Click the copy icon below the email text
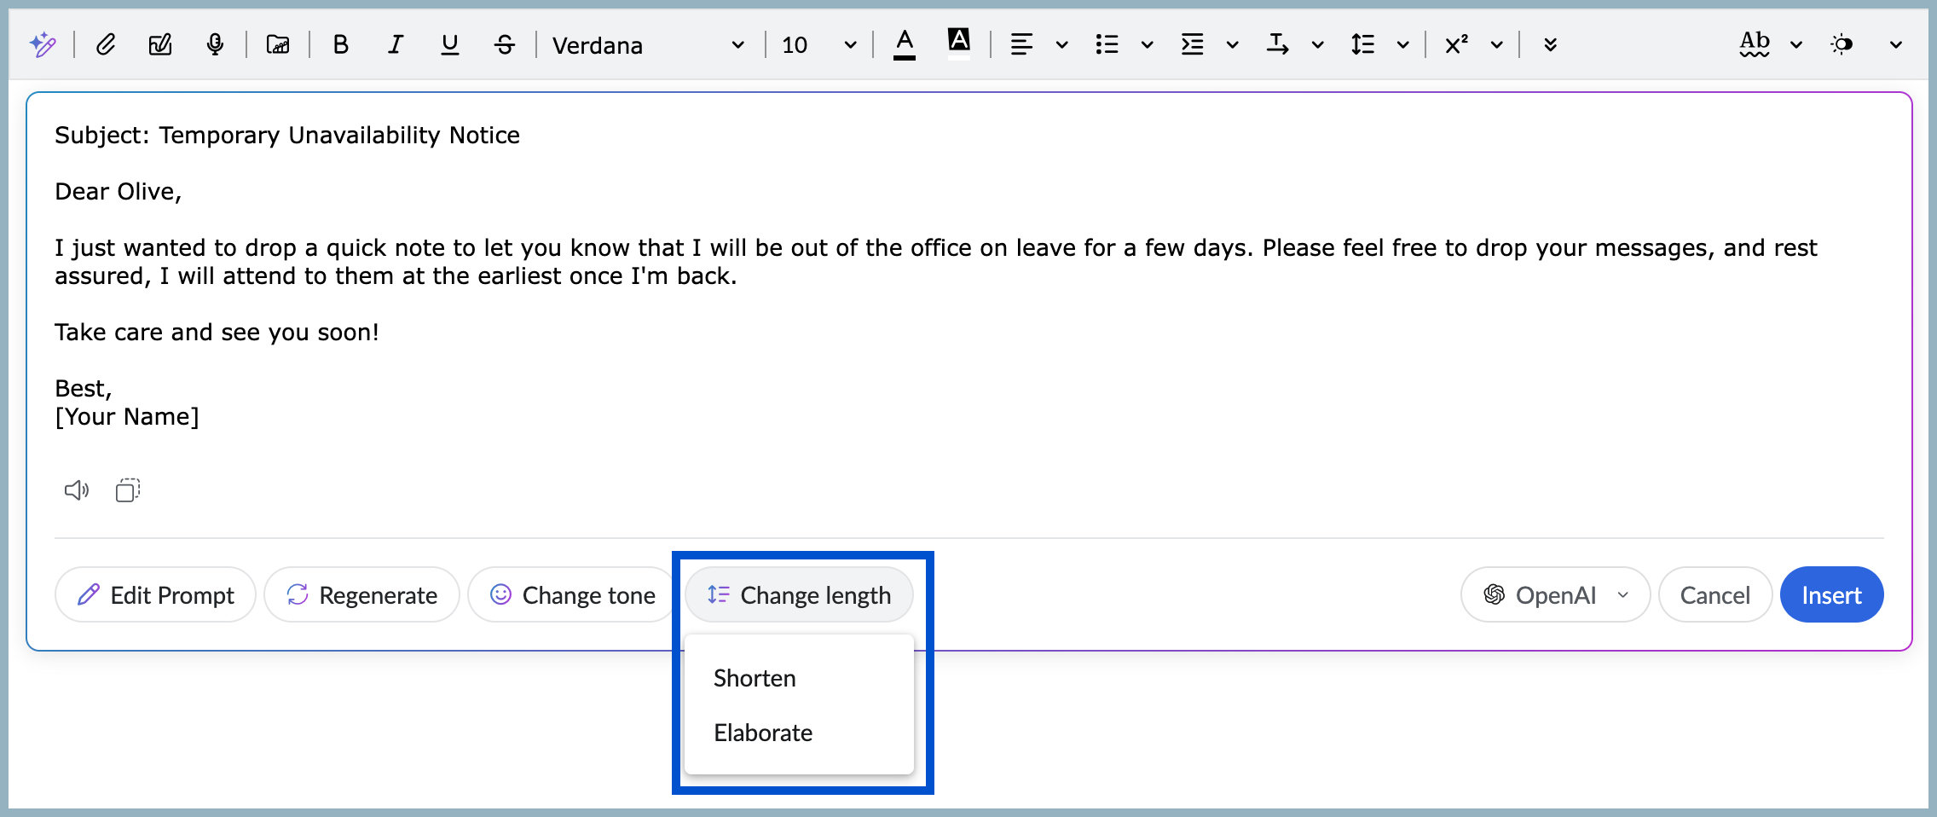1937x817 pixels. [x=126, y=490]
